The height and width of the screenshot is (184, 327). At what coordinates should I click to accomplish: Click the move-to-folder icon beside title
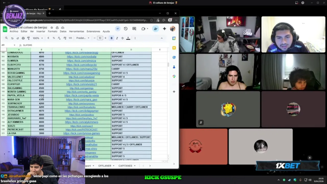click(57, 28)
